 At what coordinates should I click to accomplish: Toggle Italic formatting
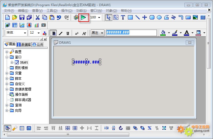click(60, 33)
